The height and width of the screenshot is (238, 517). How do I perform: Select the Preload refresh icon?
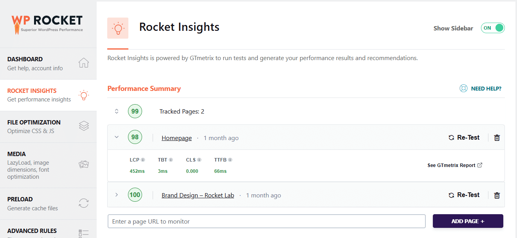(84, 203)
